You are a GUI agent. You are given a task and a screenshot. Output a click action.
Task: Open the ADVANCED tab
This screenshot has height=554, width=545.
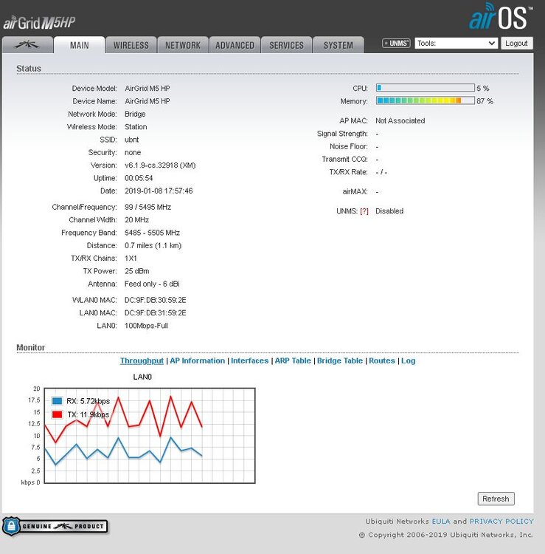tap(234, 45)
